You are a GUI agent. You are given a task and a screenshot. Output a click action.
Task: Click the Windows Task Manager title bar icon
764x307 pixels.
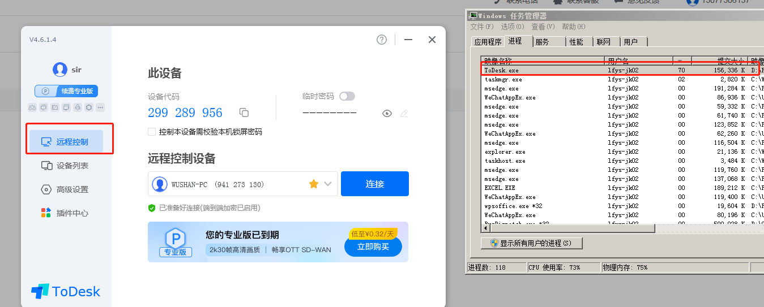[473, 16]
